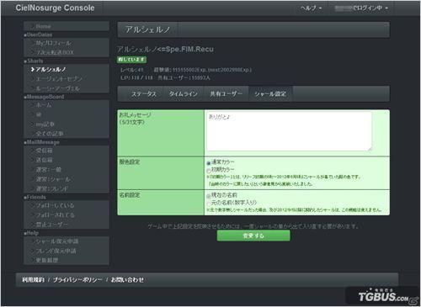Select 元の名前(数字入り) radio option
The width and height of the screenshot is (421, 307).
[x=209, y=204]
